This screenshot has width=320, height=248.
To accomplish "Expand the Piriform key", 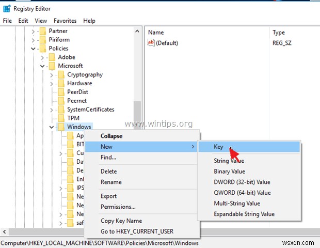I will [x=33, y=40].
